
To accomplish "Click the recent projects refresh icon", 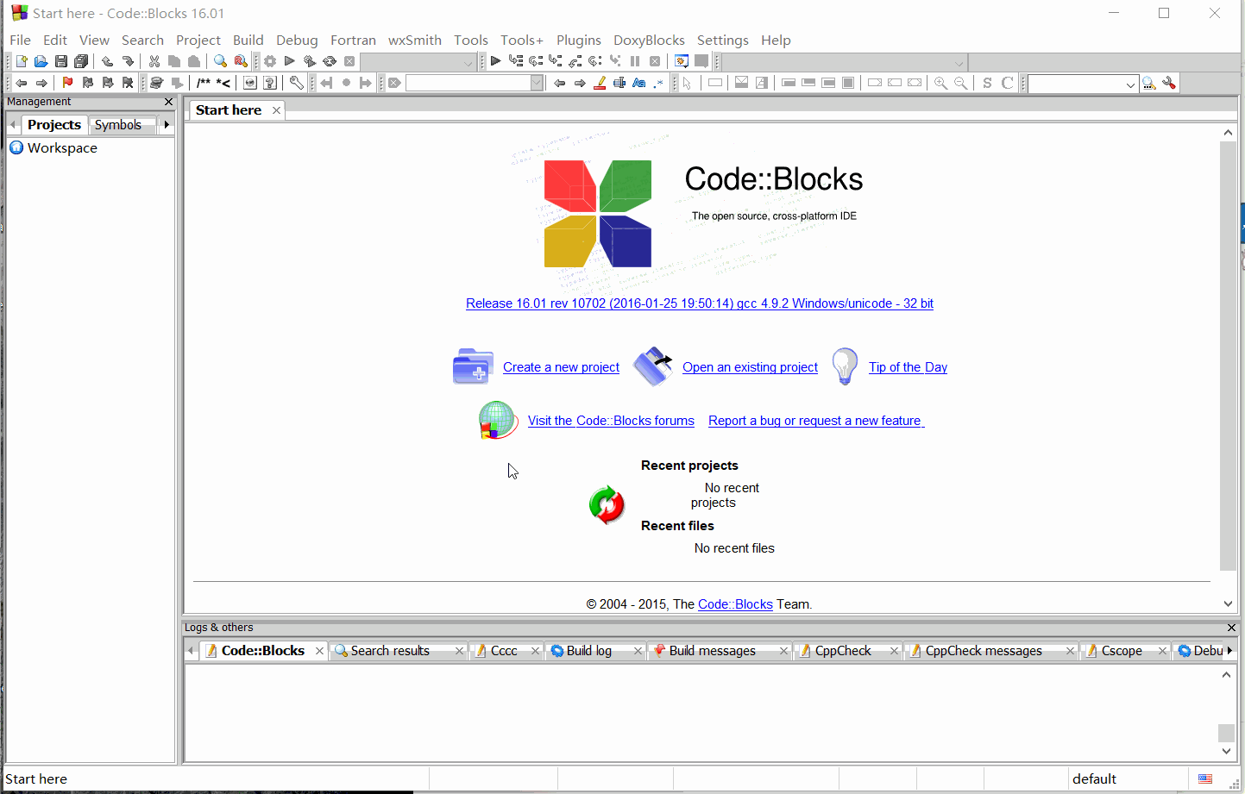I will 607,504.
